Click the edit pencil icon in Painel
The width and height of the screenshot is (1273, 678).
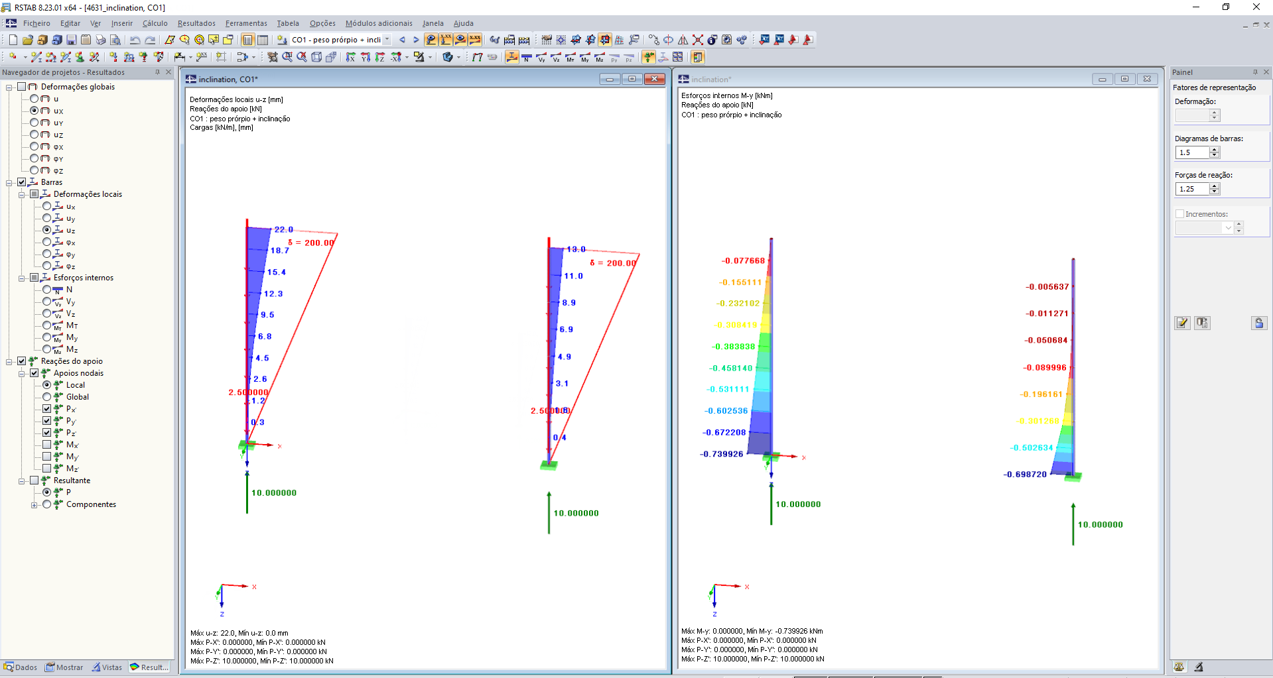(1182, 323)
